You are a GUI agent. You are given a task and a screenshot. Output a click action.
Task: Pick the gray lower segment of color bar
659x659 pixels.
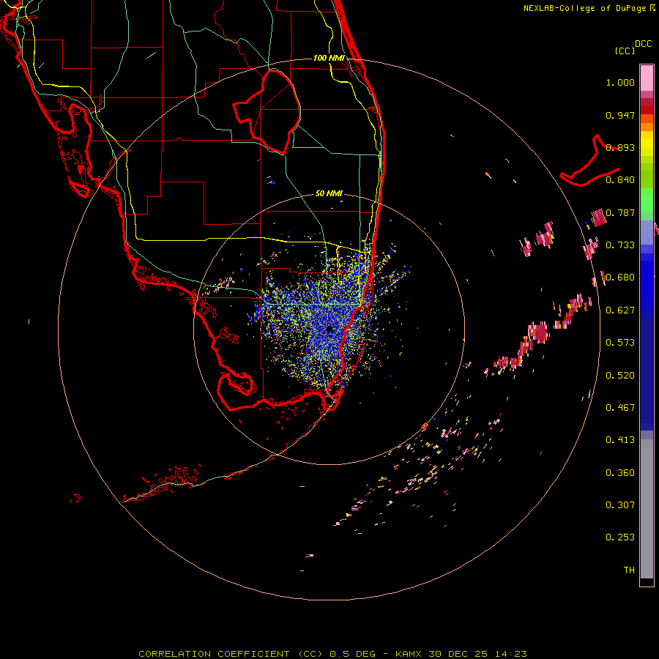(x=647, y=509)
